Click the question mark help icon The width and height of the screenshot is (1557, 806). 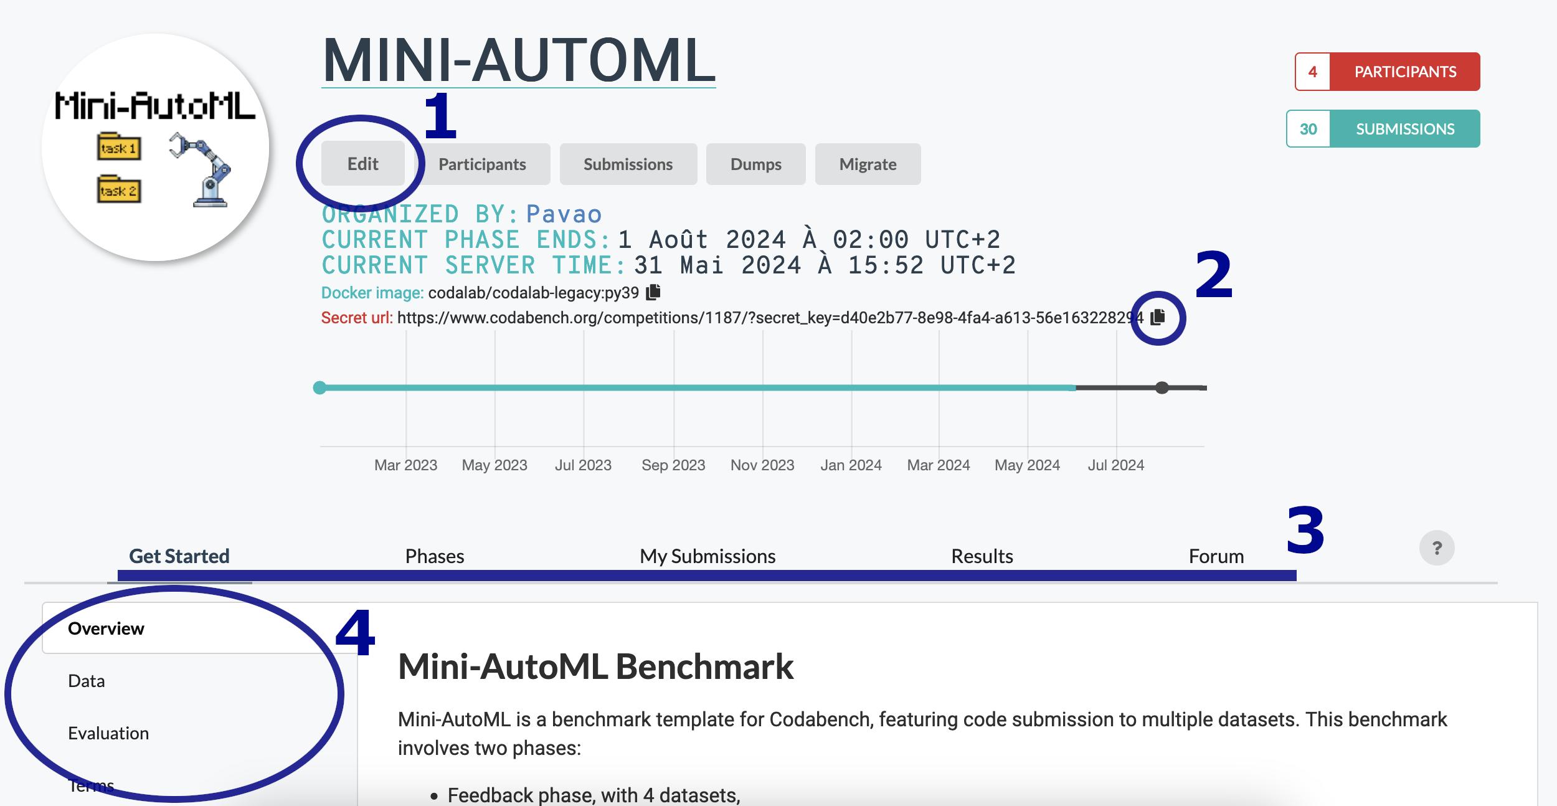click(x=1436, y=548)
